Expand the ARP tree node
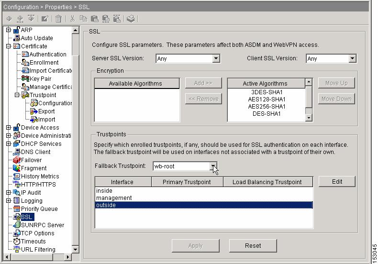This screenshot has height=264, width=378. pos(9,30)
